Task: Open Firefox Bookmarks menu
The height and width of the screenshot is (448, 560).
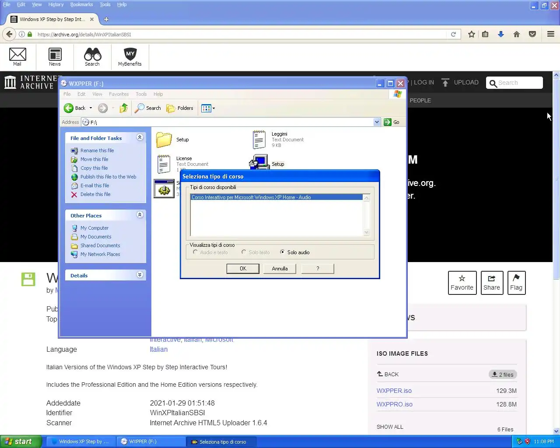Action: pos(81,4)
